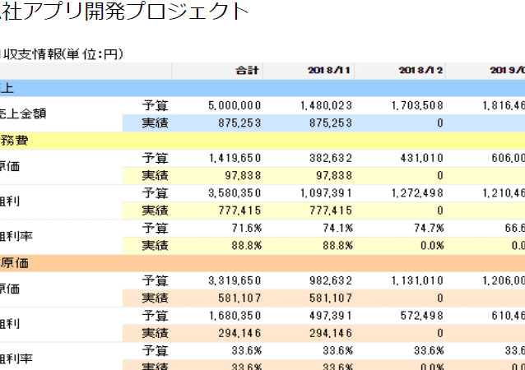This screenshot has height=370, width=525.
Task: Select the 収支情報(単位:円) heading text
Action: tap(63, 54)
